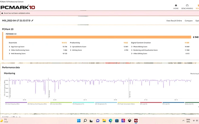
Task: Click the Compare button
Action: pos(188,21)
